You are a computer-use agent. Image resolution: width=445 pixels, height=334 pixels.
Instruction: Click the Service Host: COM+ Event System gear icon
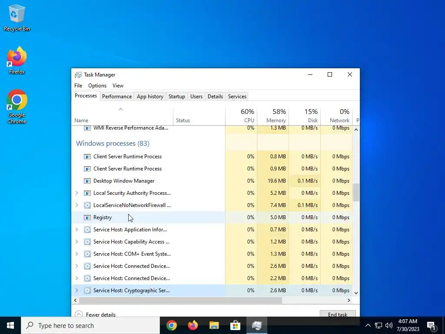click(x=87, y=254)
